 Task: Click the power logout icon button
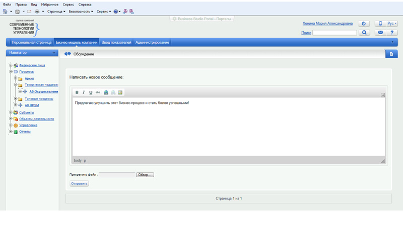click(x=364, y=24)
